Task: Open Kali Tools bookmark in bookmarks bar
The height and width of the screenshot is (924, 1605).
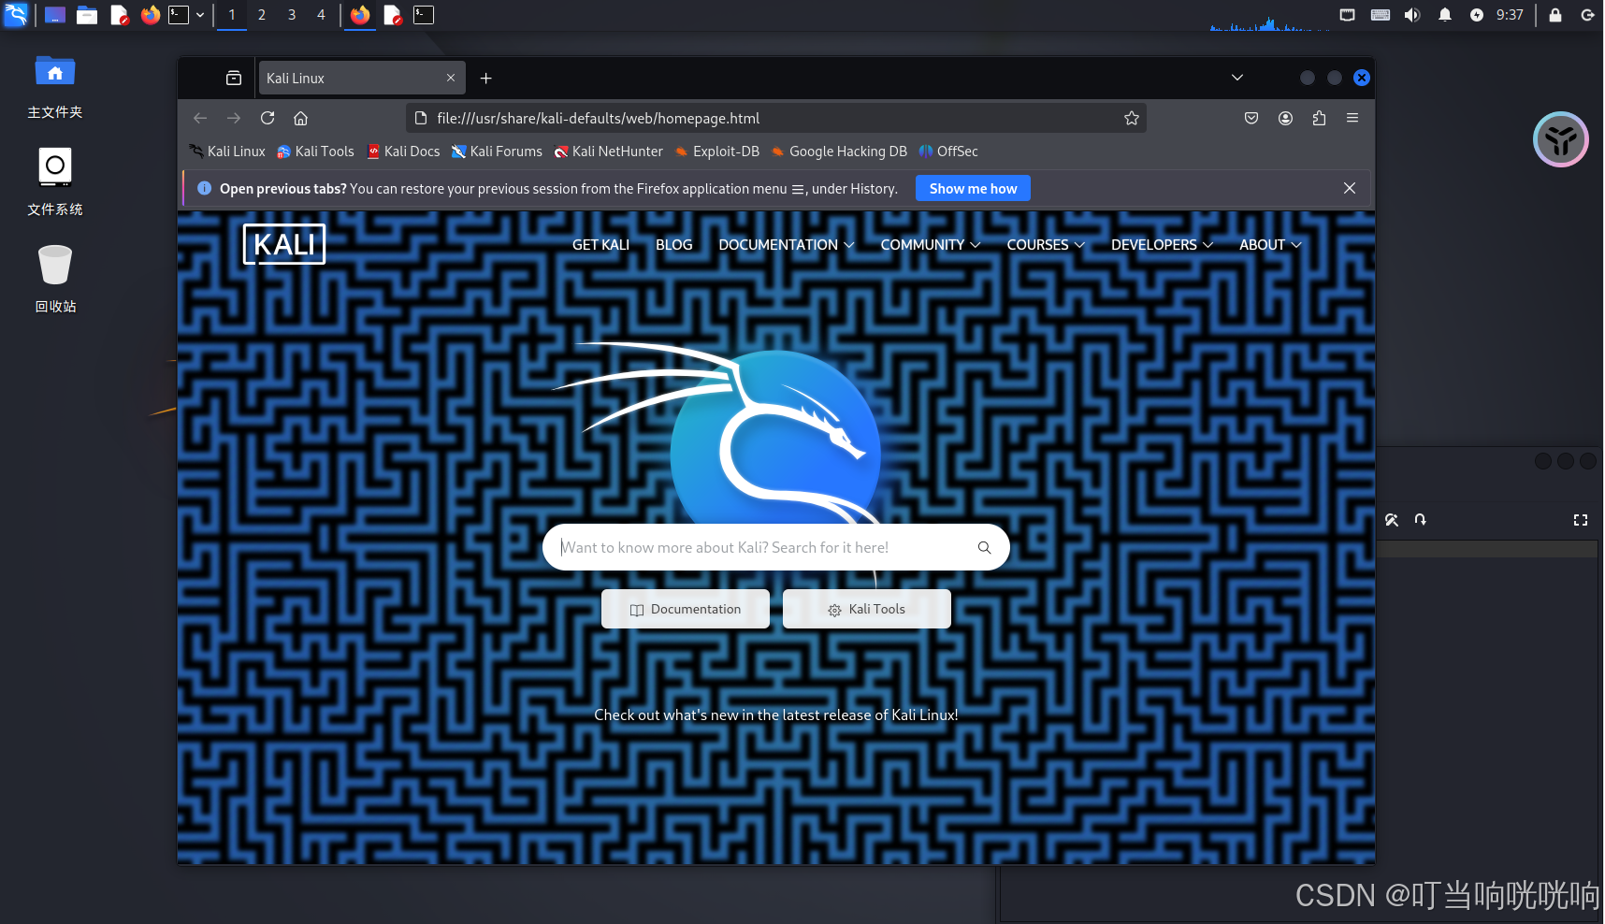Action: click(x=316, y=152)
